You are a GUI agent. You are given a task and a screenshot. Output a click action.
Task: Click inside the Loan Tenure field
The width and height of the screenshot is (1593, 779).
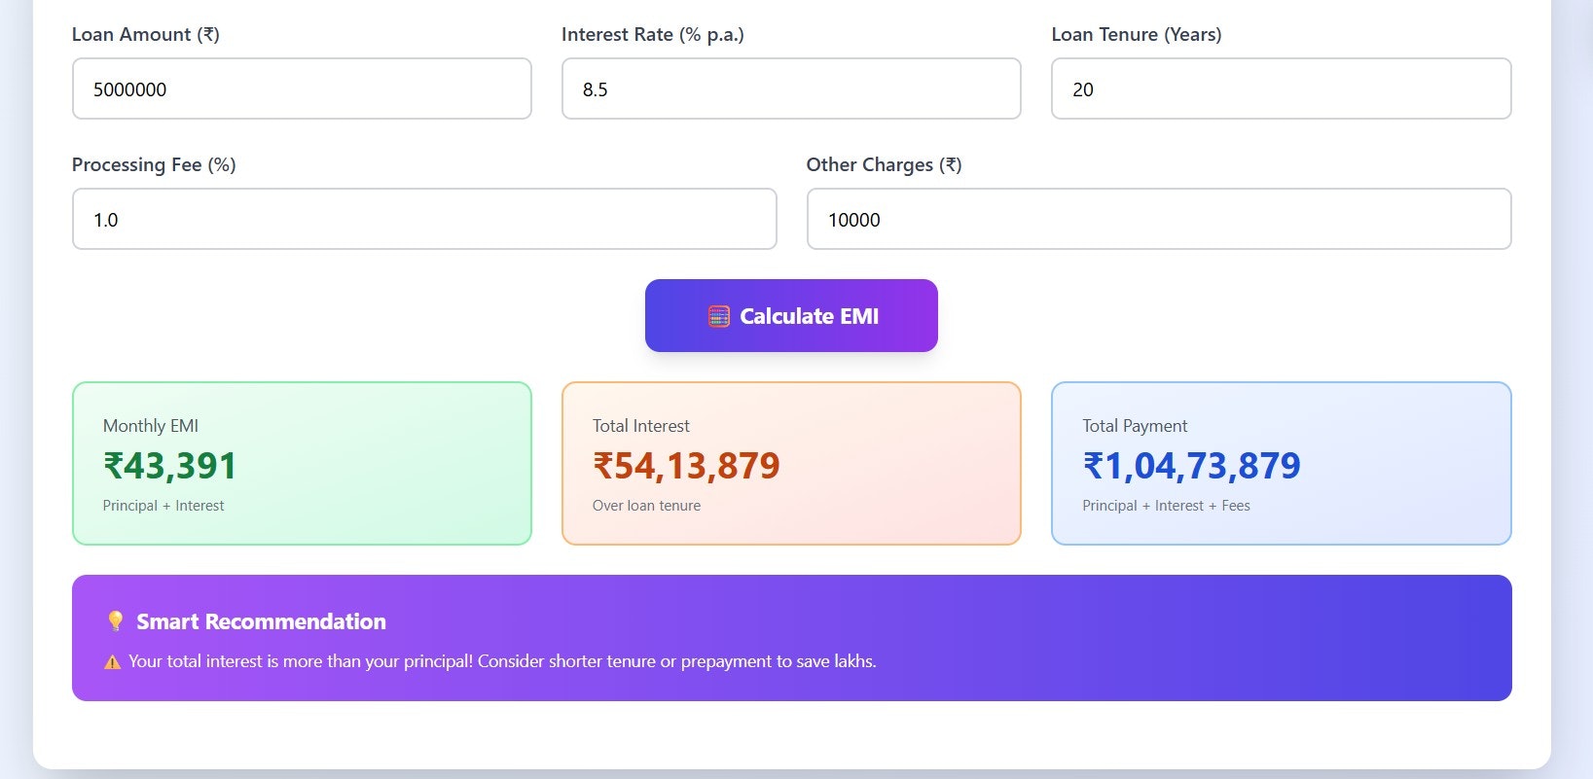1280,89
